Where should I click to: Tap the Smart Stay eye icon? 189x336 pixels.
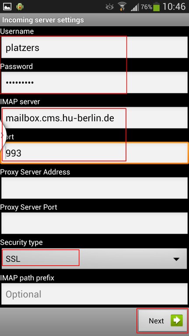(109, 7)
